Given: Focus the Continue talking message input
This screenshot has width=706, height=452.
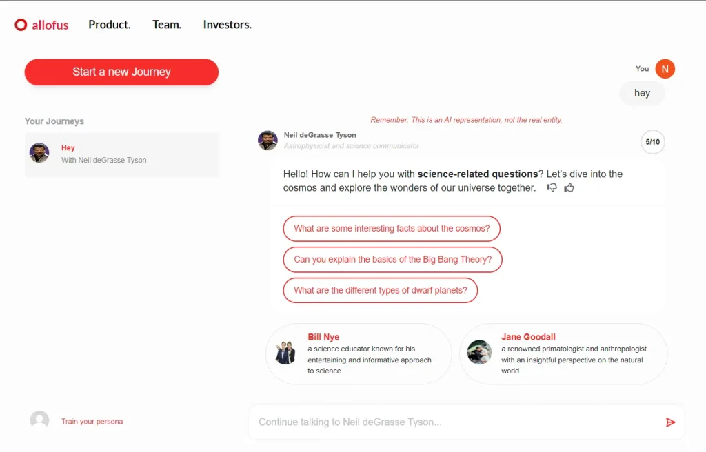Looking at the screenshot, I should (455, 422).
